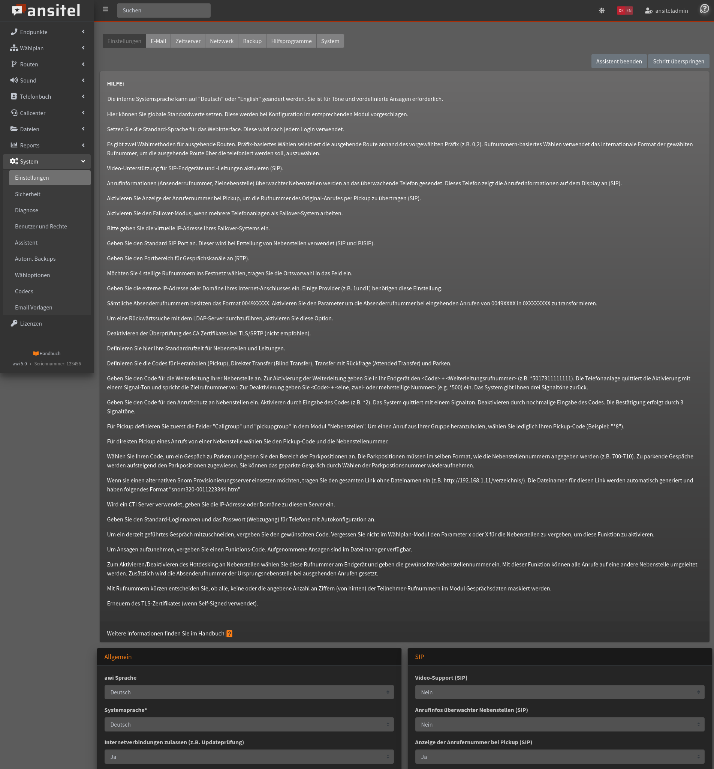Open the help question mark icon
The width and height of the screenshot is (714, 769).
(x=704, y=9)
